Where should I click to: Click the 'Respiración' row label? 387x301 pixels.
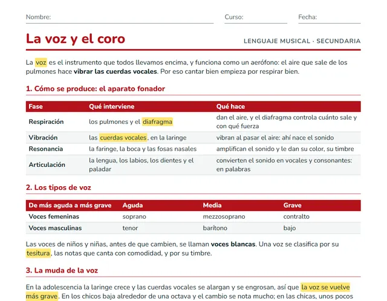coord(46,121)
